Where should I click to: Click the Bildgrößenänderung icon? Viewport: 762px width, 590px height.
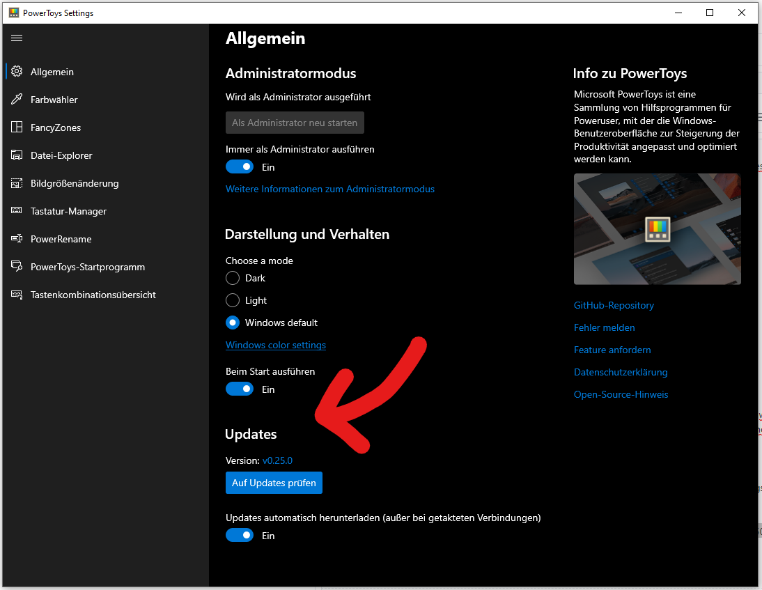click(15, 183)
